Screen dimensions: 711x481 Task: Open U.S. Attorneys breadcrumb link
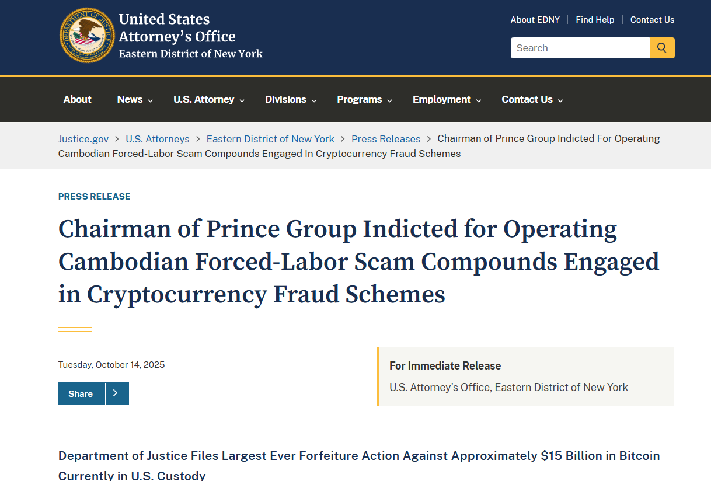pyautogui.click(x=158, y=139)
